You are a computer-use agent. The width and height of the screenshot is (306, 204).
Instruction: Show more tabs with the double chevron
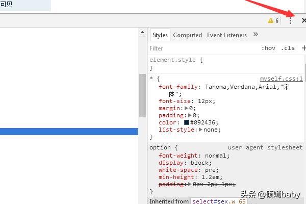pyautogui.click(x=256, y=35)
